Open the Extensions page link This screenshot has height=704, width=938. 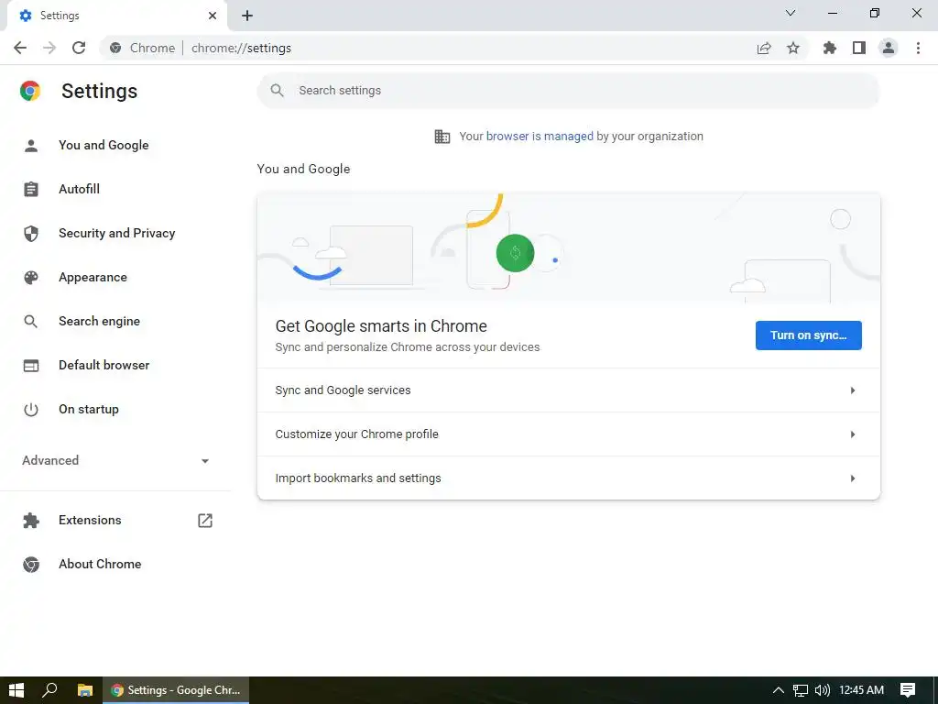[x=90, y=521]
